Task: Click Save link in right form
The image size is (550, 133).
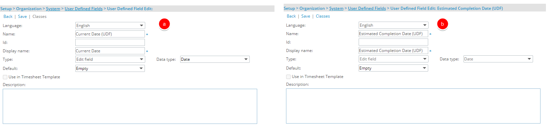Action: (306, 16)
